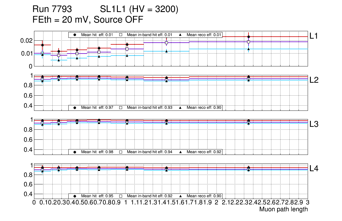Click the open square marker in L1 legend
The height and width of the screenshot is (221, 342).
point(121,35)
